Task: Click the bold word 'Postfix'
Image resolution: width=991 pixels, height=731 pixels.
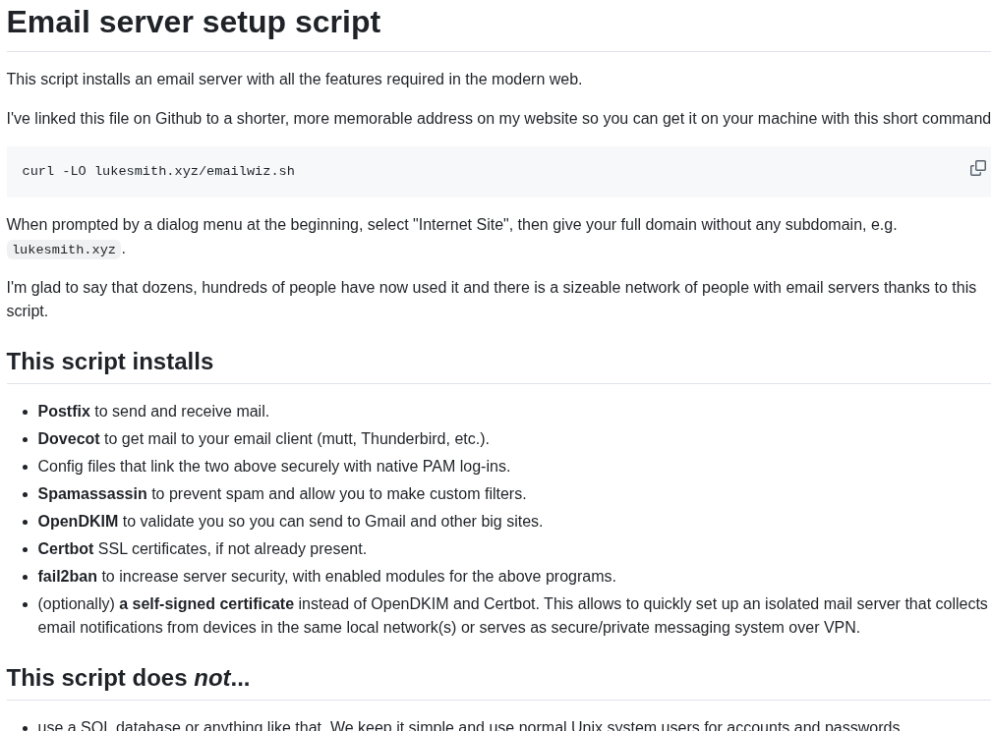Action: click(64, 412)
